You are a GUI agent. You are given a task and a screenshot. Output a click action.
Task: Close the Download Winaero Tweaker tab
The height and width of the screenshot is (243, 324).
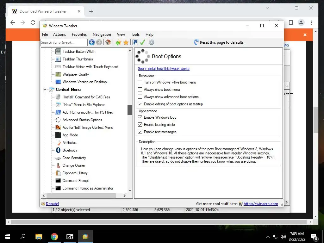(x=79, y=11)
